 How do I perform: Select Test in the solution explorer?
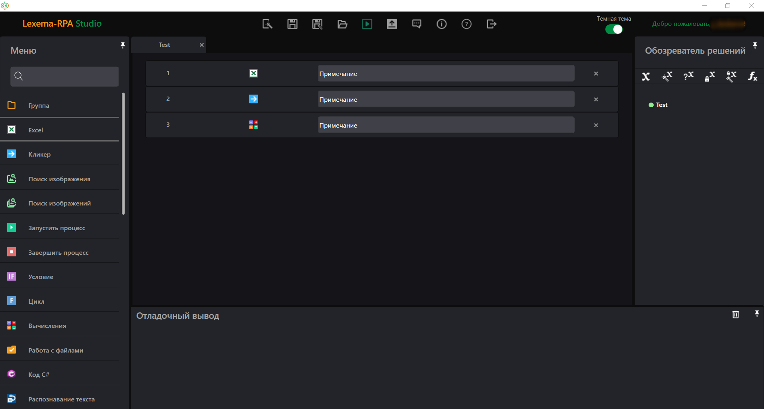[x=661, y=105]
